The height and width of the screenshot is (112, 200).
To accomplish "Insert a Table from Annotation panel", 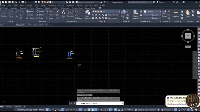I will pos(79,18).
